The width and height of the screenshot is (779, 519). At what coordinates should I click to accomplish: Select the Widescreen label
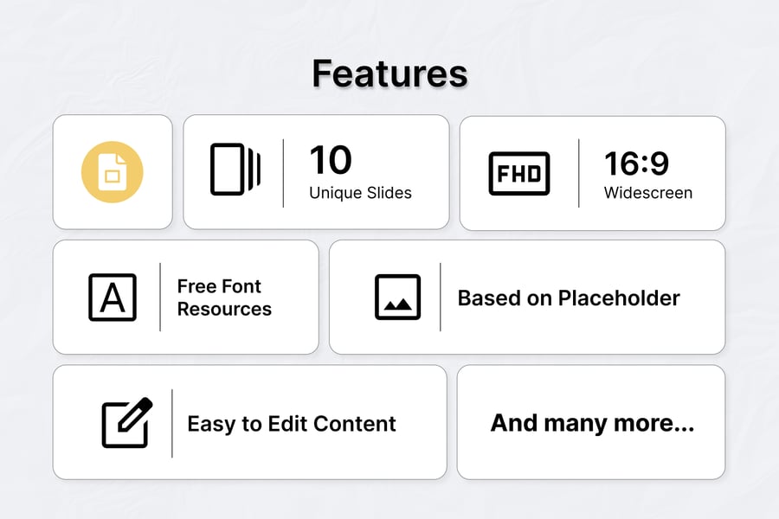coord(648,193)
